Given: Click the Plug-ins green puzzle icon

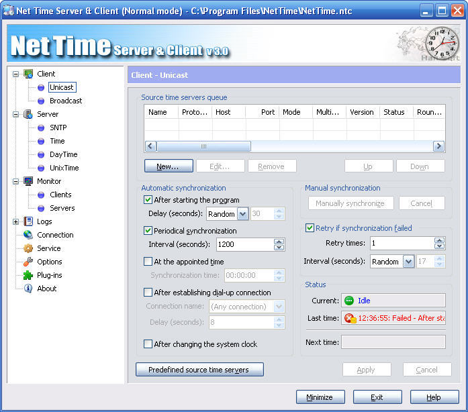Looking at the screenshot, I should pyautogui.click(x=28, y=275).
